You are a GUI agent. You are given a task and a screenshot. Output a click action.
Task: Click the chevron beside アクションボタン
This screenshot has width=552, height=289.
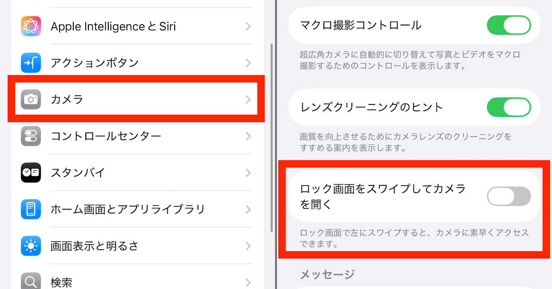[x=248, y=63]
